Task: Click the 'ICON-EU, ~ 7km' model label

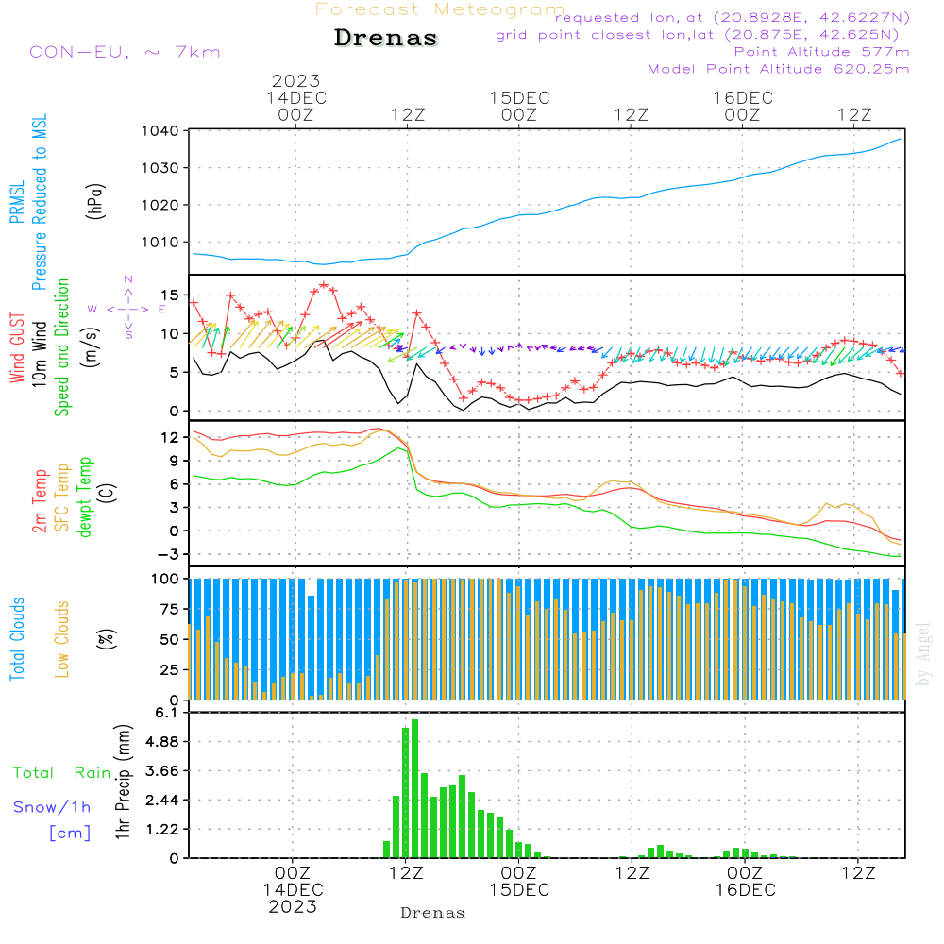Action: pos(122,52)
